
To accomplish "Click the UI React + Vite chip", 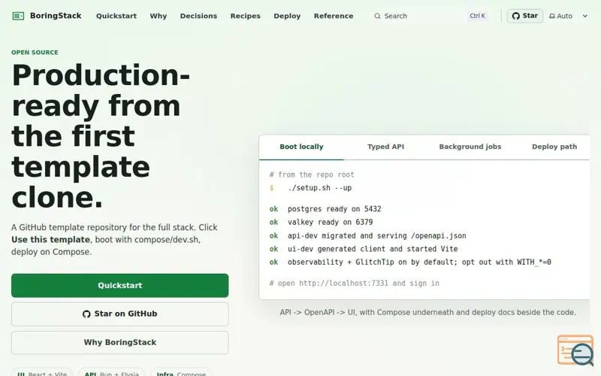I will click(42, 372).
